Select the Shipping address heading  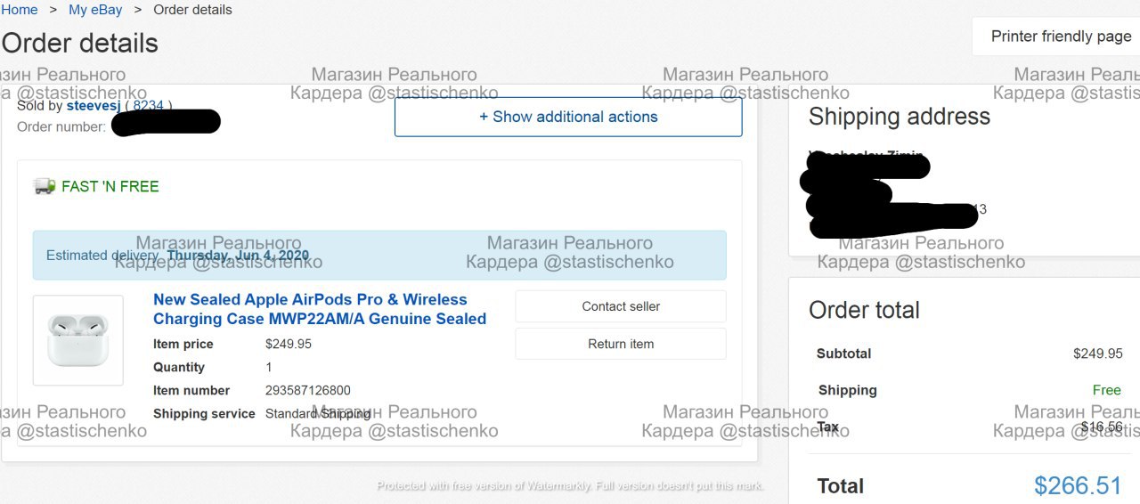click(x=900, y=117)
